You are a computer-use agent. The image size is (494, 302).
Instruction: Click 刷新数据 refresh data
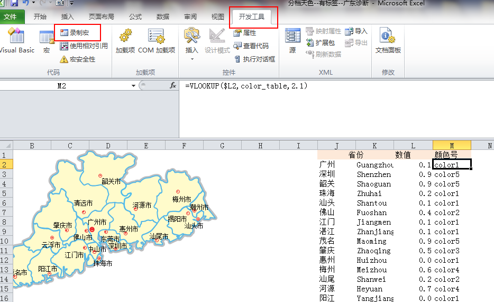(324, 54)
